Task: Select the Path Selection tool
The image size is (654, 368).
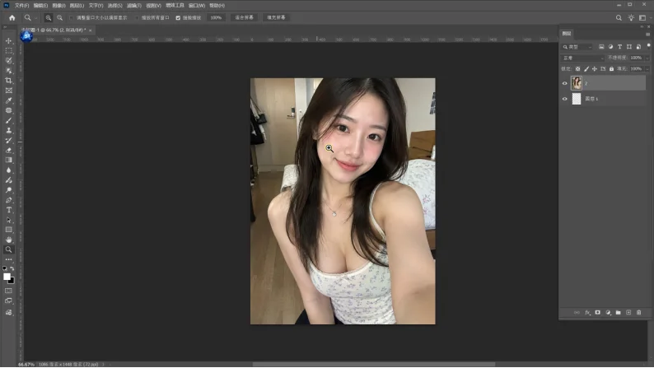Action: pos(9,220)
